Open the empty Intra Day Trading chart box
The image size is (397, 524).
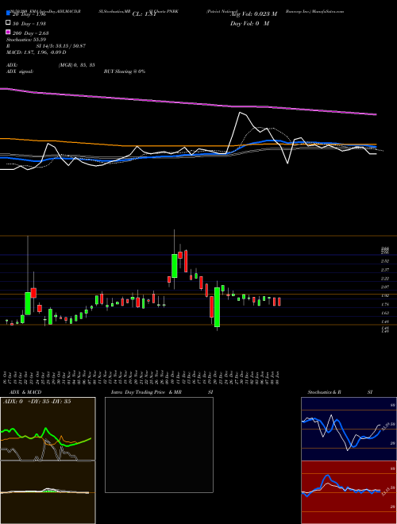point(159,445)
